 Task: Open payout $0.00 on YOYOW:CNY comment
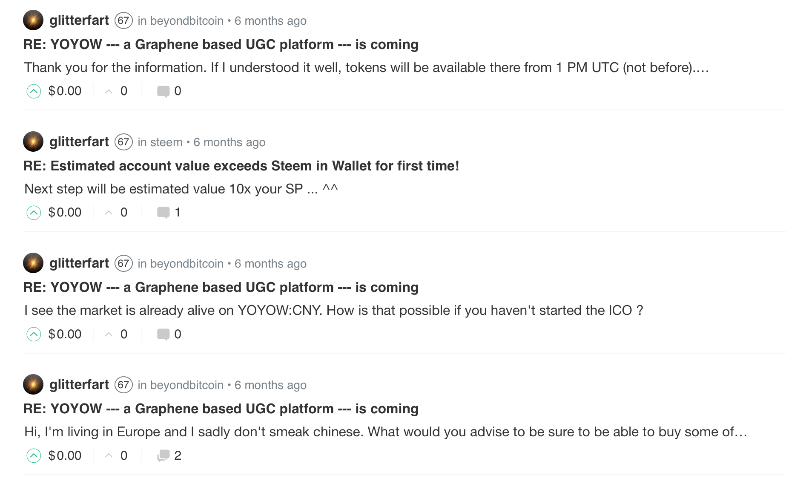point(65,334)
